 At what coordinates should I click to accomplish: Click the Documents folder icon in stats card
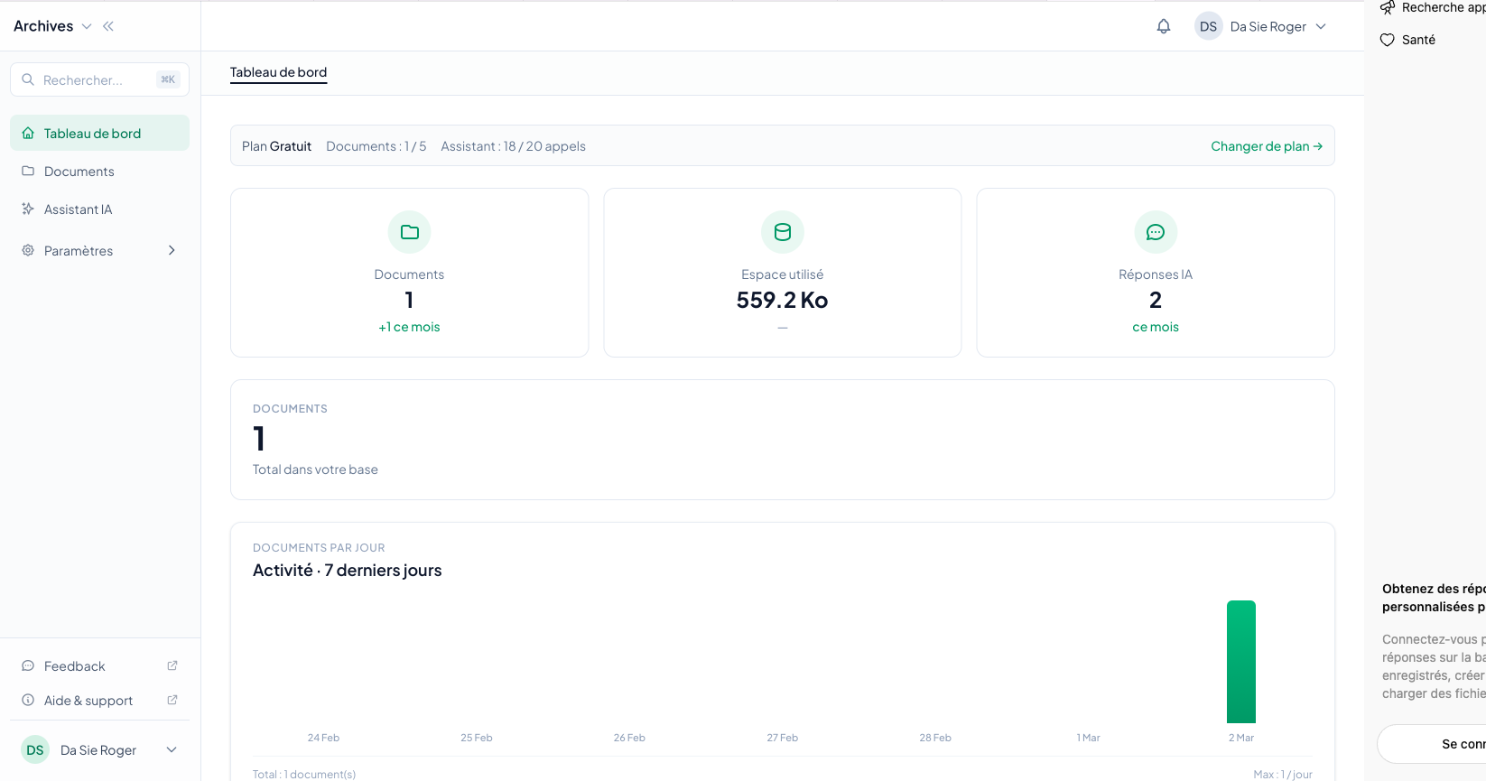(x=409, y=232)
